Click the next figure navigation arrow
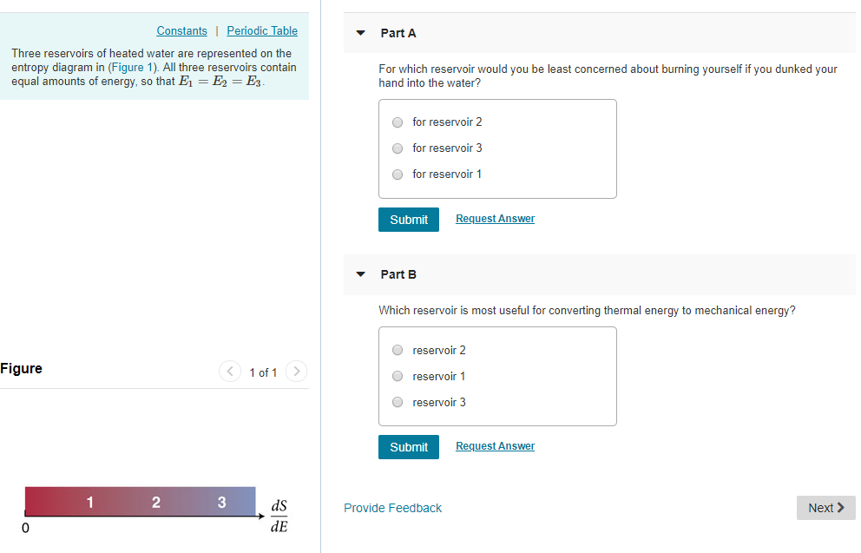The height and width of the screenshot is (553, 861). tap(296, 372)
